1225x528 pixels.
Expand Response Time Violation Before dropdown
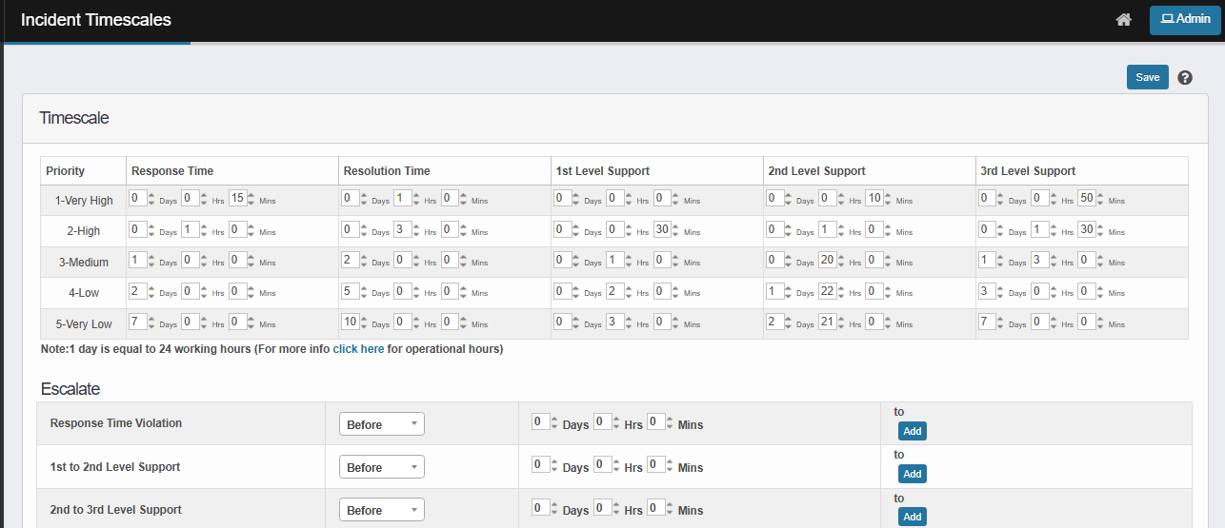click(381, 424)
